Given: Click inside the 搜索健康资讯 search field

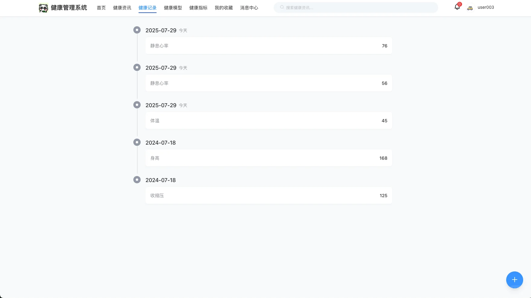Looking at the screenshot, I should (333, 7).
